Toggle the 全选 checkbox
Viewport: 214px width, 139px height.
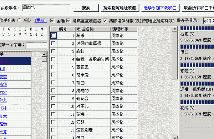(52, 21)
